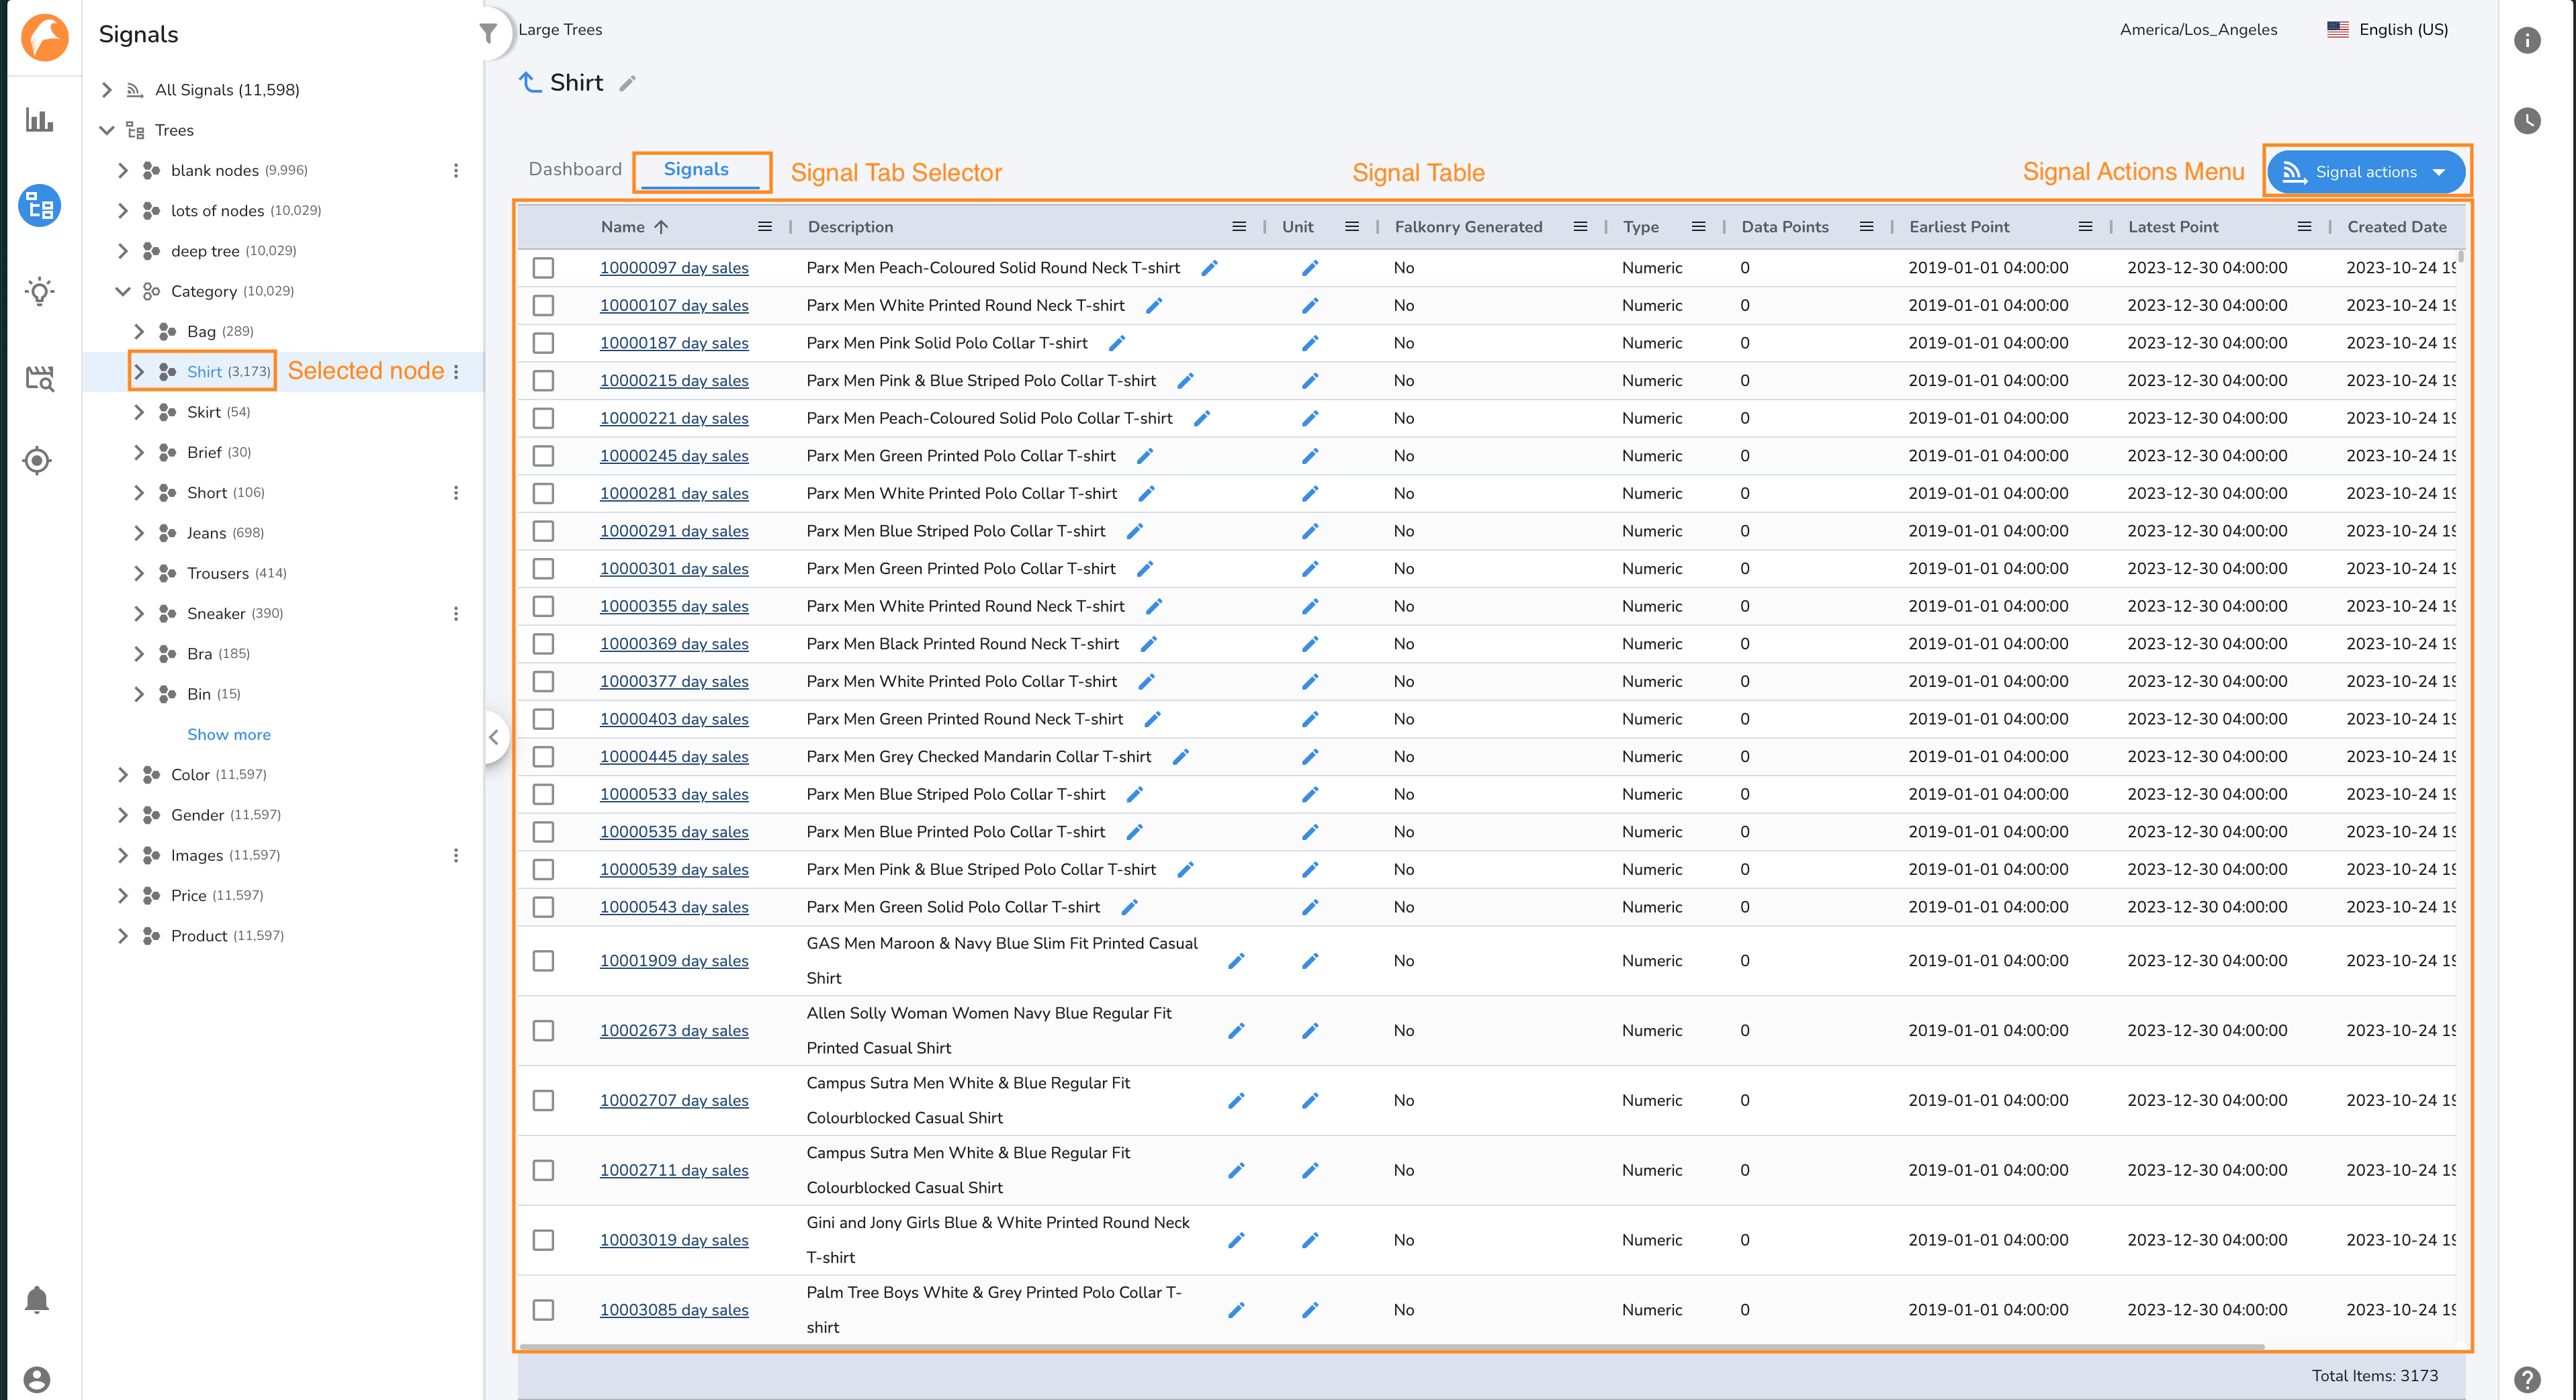Check the box for 10002711 day sales
The height and width of the screenshot is (1400, 2576).
(543, 1170)
